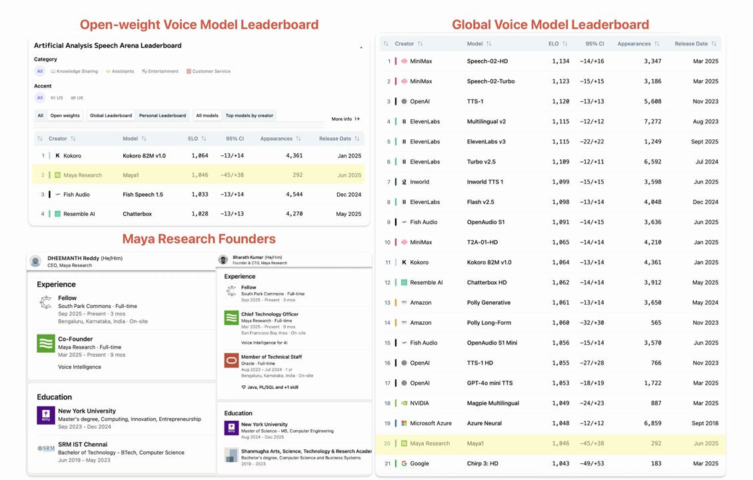The width and height of the screenshot is (753, 480).
Task: Click the Shanmugha Arts academy logo
Action: 231,455
